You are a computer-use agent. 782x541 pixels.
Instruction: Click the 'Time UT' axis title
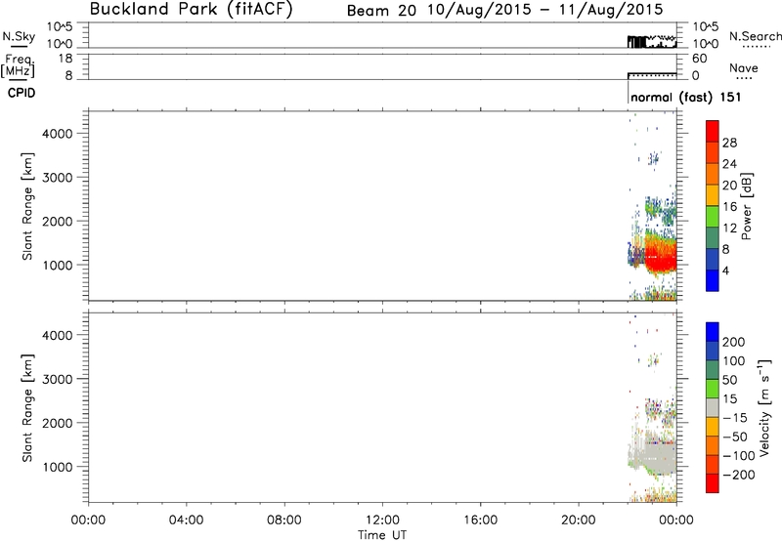[x=382, y=535]
